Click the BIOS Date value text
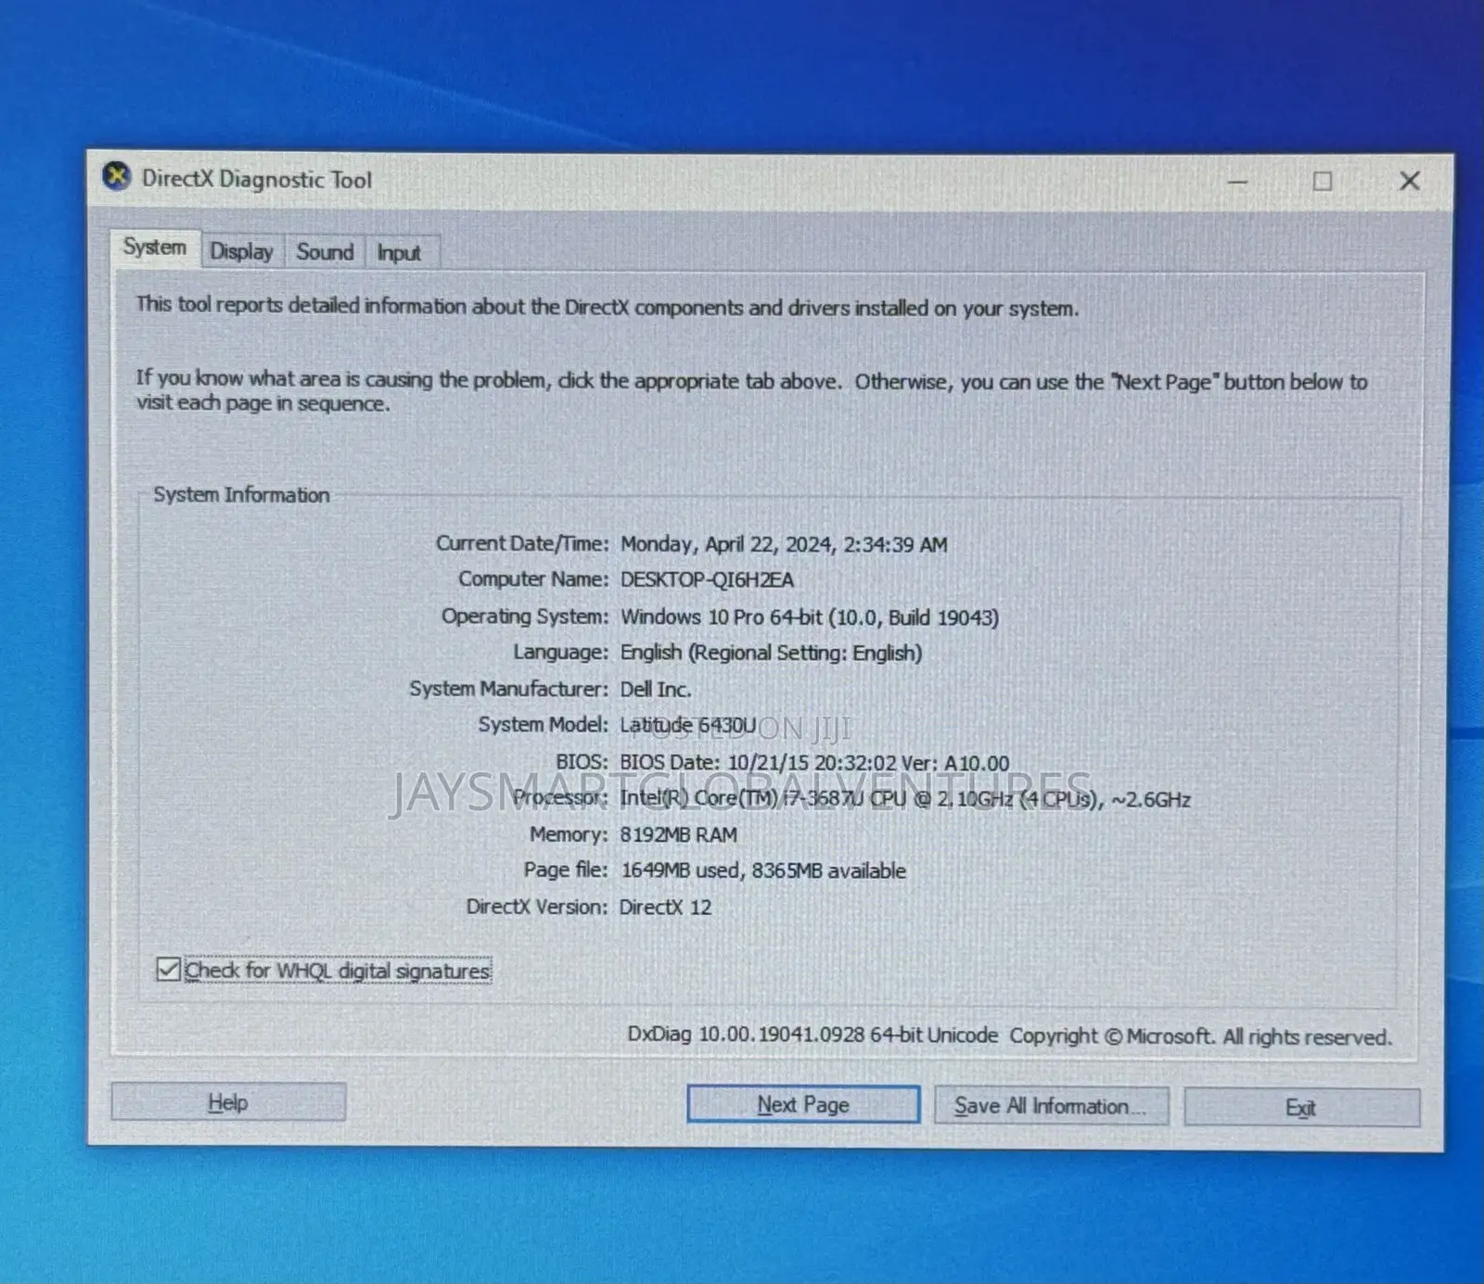The height and width of the screenshot is (1284, 1484). [x=814, y=763]
